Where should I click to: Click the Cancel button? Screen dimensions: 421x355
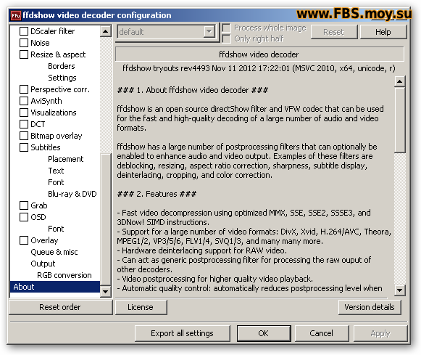click(x=322, y=333)
